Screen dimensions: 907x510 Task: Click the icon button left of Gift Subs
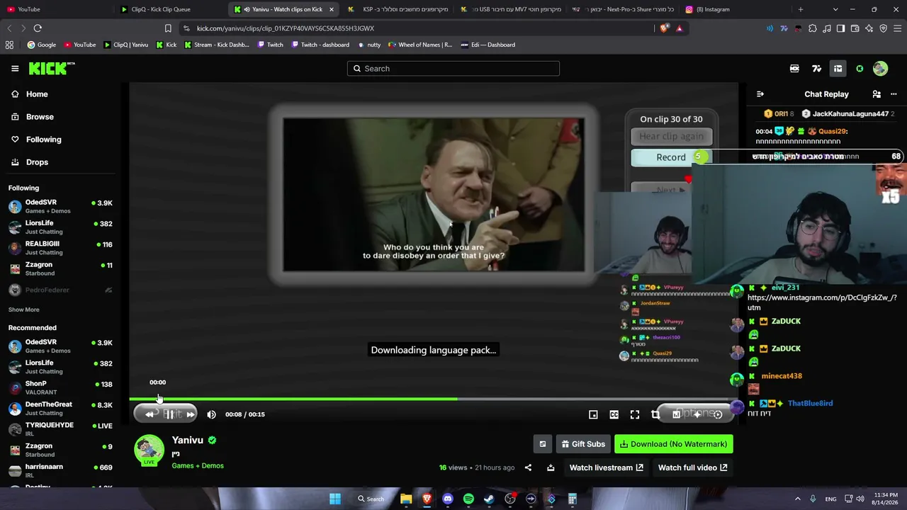click(543, 444)
